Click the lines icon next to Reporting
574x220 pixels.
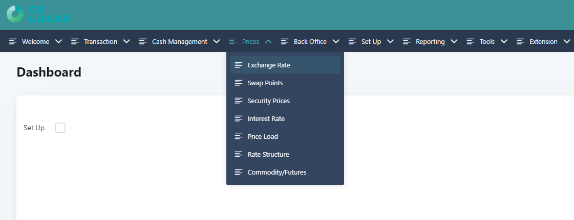407,41
